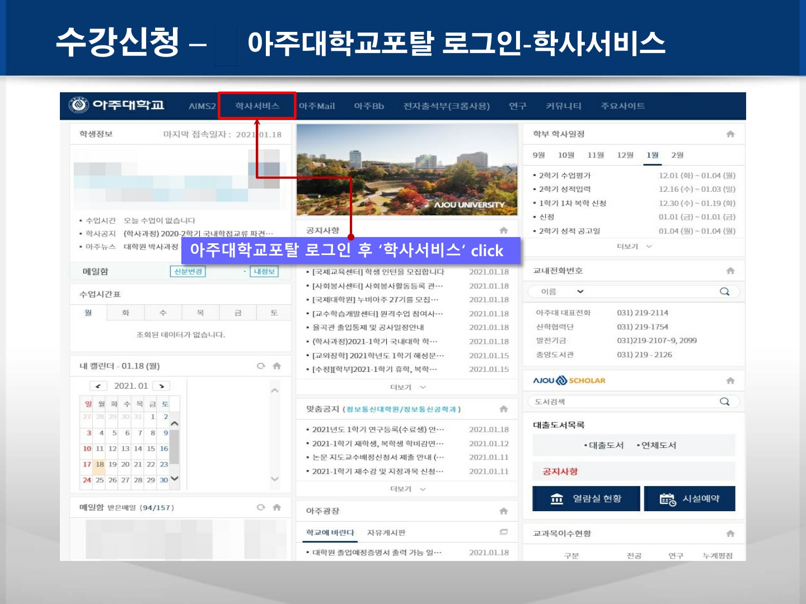806x604 pixels.
Task: Expand 더보기 under the 맞춤공지 list
Action: tap(407, 489)
